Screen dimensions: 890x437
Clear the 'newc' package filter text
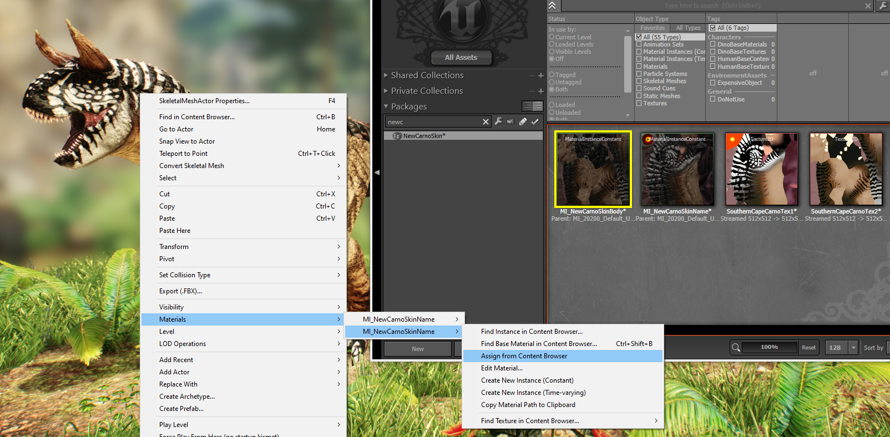click(x=486, y=122)
